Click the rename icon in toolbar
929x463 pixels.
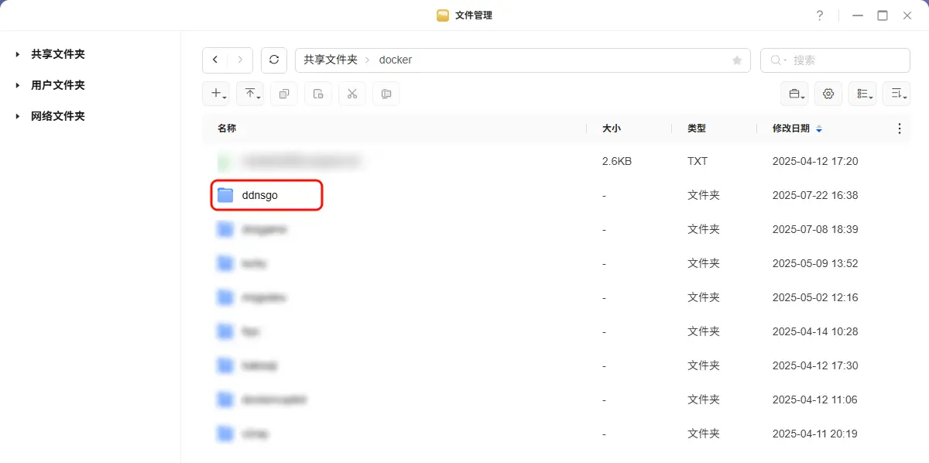(x=386, y=94)
